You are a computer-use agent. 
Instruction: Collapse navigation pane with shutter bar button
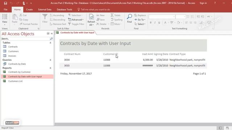[52, 34]
